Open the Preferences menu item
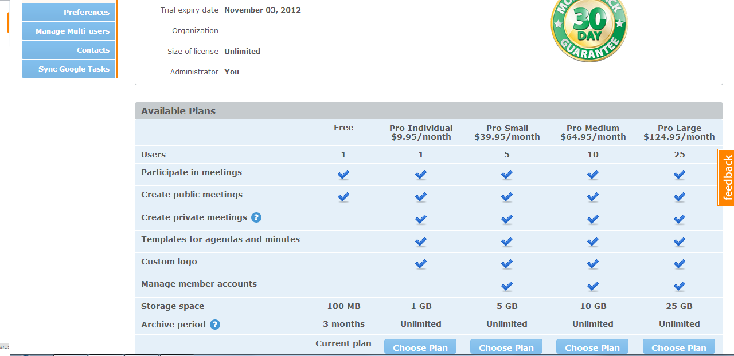 pyautogui.click(x=69, y=12)
